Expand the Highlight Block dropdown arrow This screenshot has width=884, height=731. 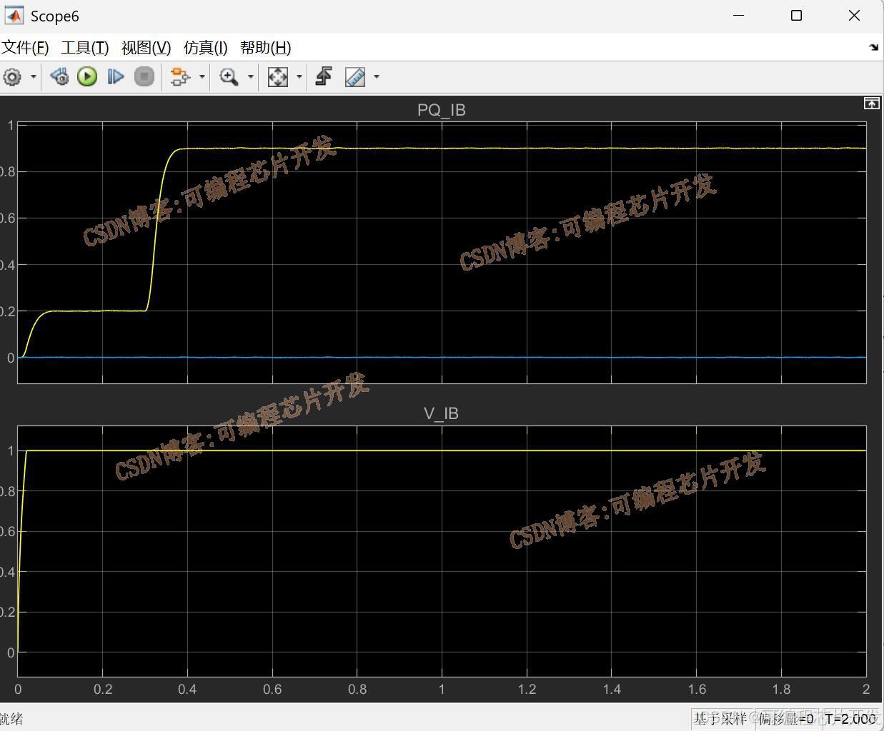(202, 76)
